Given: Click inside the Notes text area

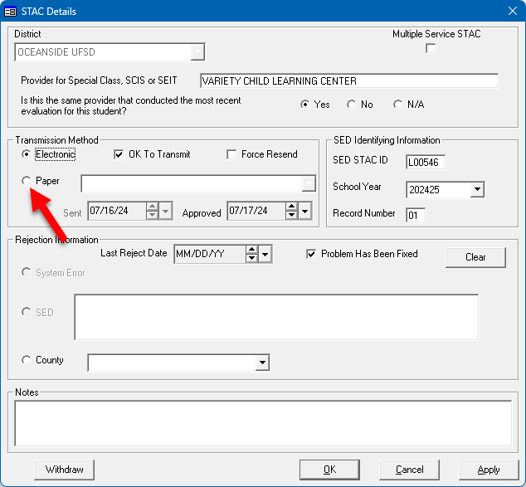Looking at the screenshot, I should pos(262,422).
